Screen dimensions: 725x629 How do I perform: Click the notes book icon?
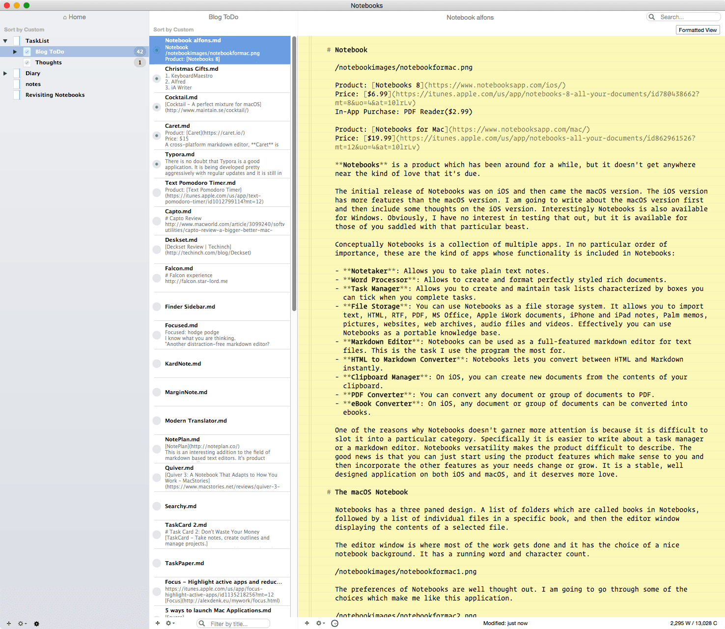click(x=17, y=84)
